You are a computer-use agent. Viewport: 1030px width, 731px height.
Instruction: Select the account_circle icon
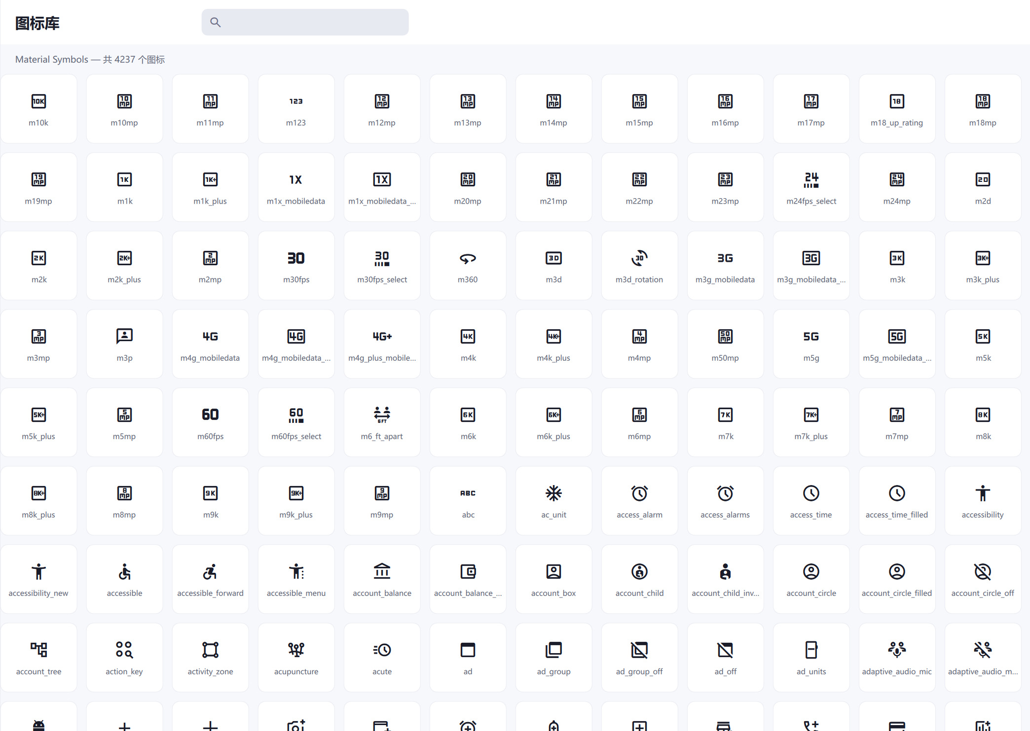point(811,579)
